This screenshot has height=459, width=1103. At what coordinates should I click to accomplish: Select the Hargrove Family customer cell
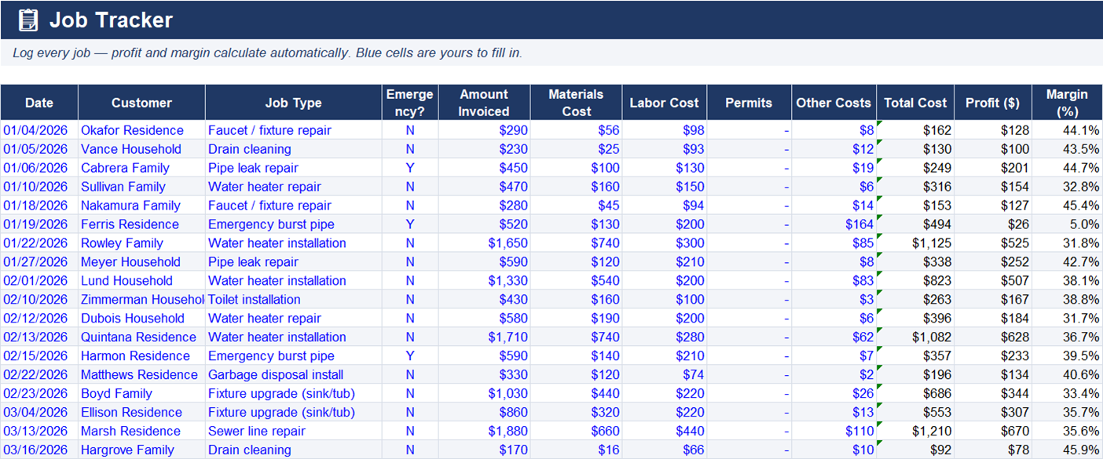141,450
